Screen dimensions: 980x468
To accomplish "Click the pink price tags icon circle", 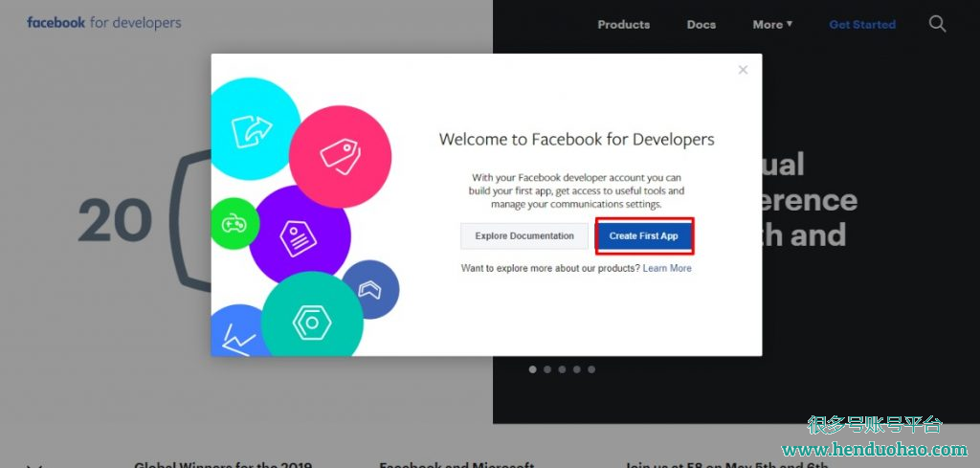I will point(340,156).
